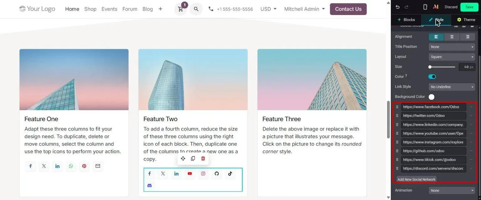Click the Save button
The image size is (481, 200).
point(469,7)
